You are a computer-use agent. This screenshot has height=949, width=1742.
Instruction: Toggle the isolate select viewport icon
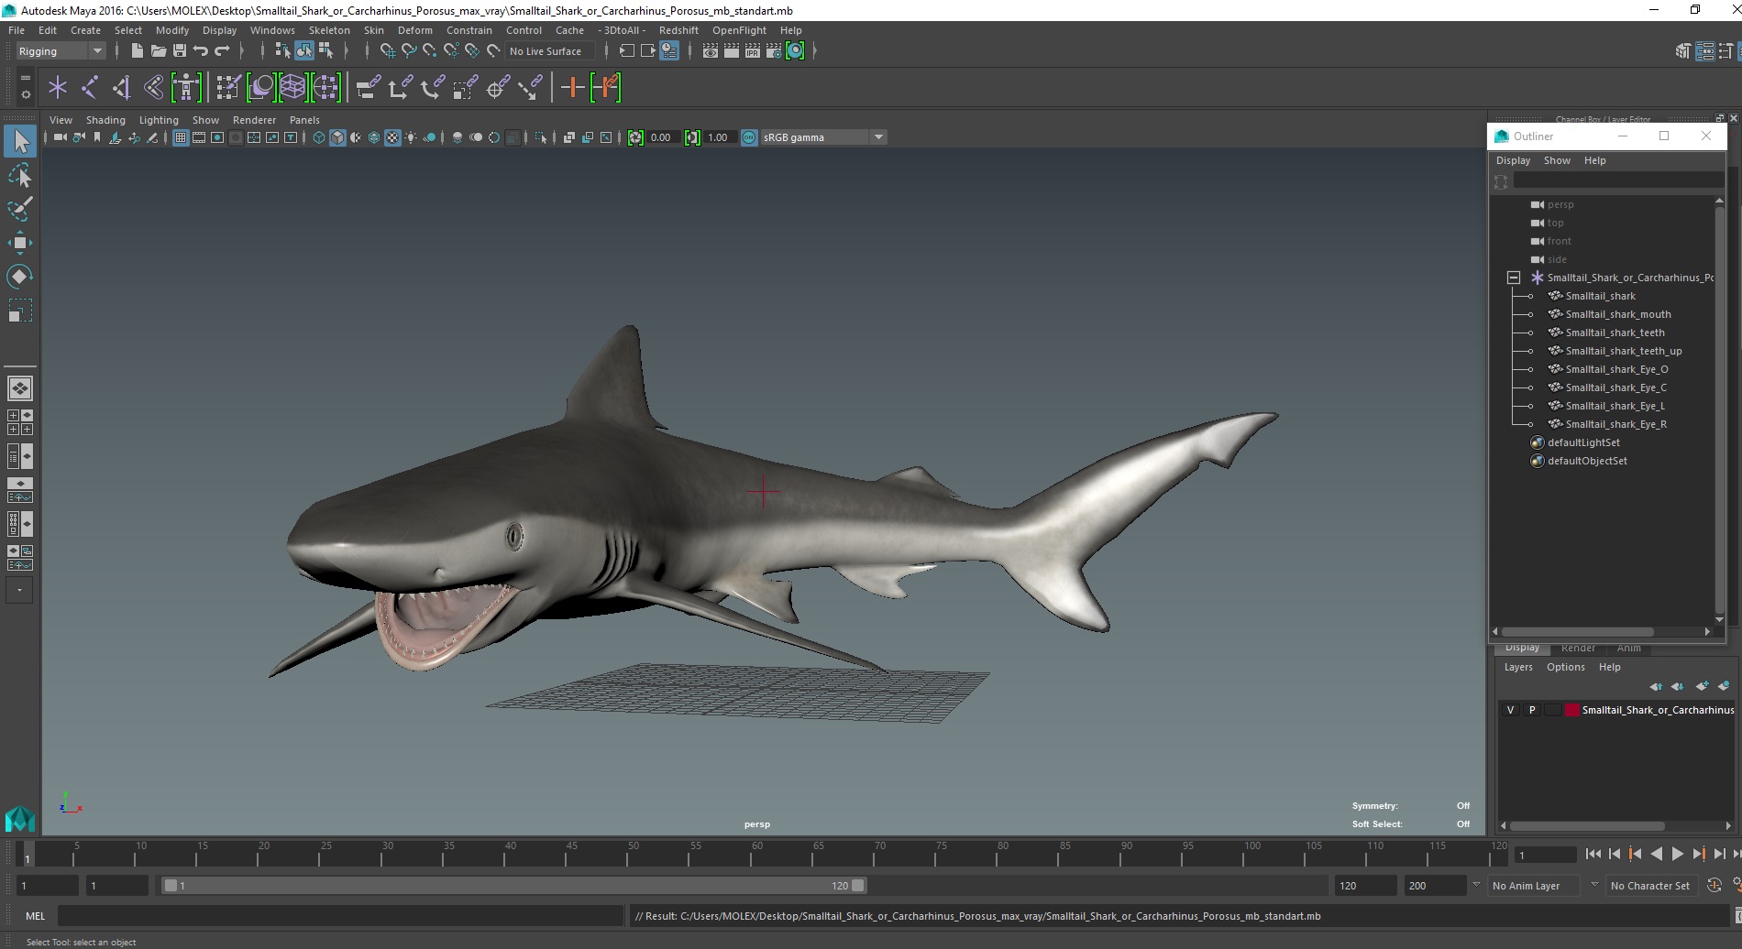tap(541, 137)
